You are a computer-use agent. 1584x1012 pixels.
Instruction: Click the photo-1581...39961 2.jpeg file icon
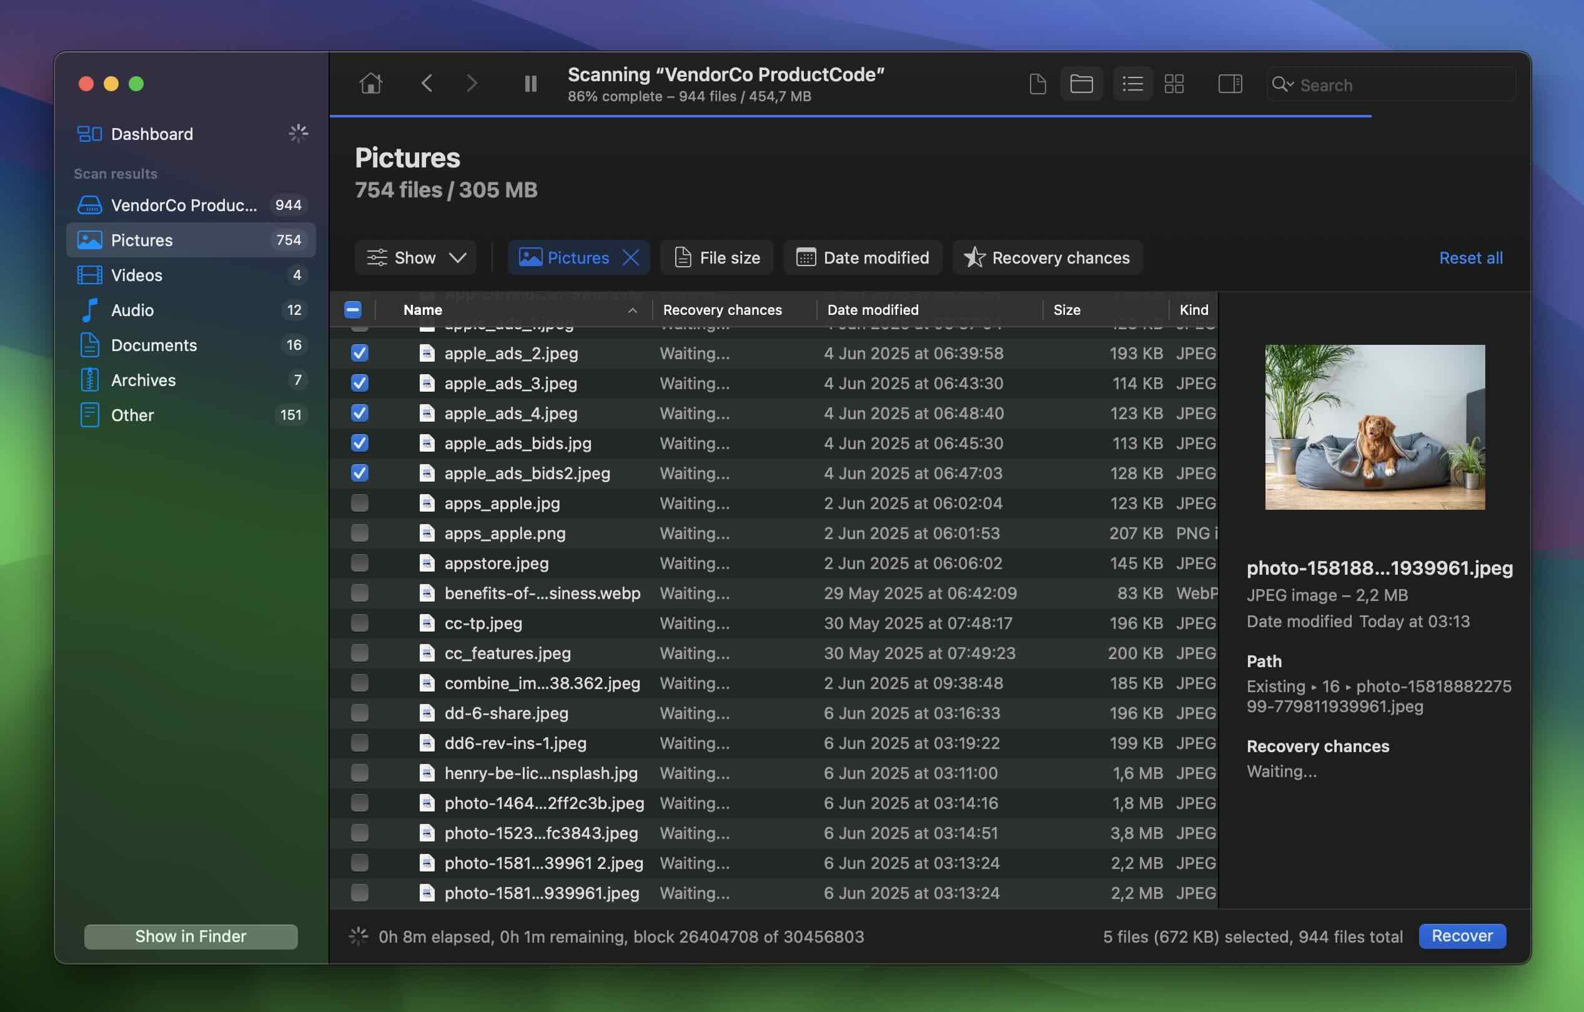[428, 863]
